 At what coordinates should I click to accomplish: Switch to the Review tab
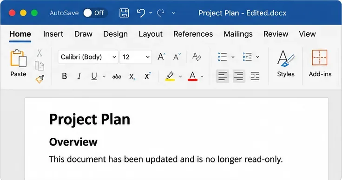click(x=276, y=34)
